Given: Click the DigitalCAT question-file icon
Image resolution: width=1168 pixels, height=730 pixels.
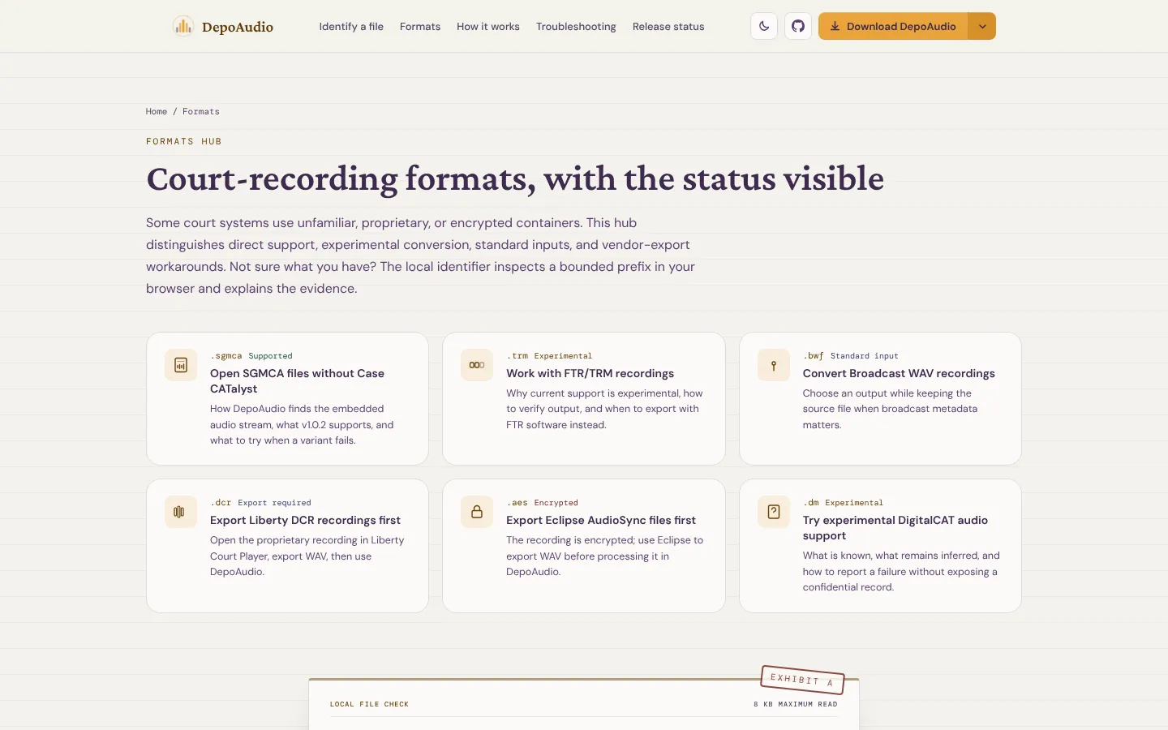Looking at the screenshot, I should [774, 512].
